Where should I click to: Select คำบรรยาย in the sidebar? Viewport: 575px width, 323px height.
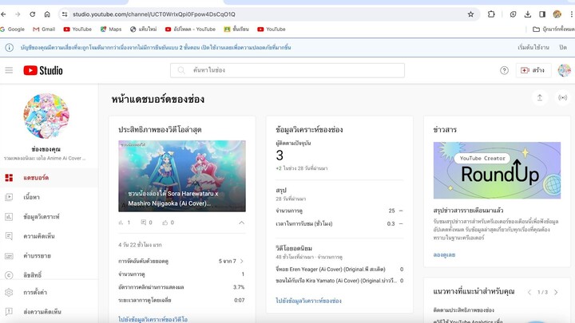[x=50, y=256]
